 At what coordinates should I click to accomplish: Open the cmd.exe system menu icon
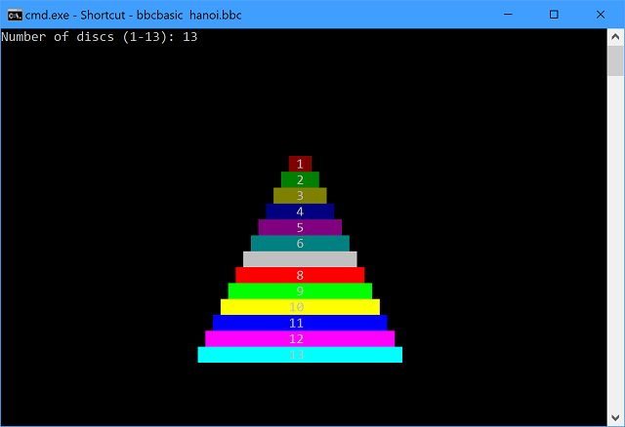click(14, 15)
